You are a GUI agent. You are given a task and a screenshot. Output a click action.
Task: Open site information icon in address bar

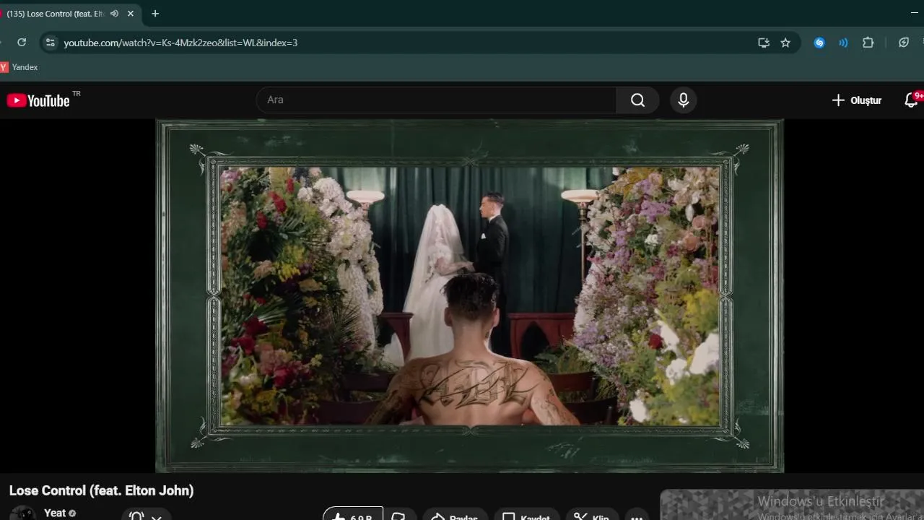[x=50, y=43]
